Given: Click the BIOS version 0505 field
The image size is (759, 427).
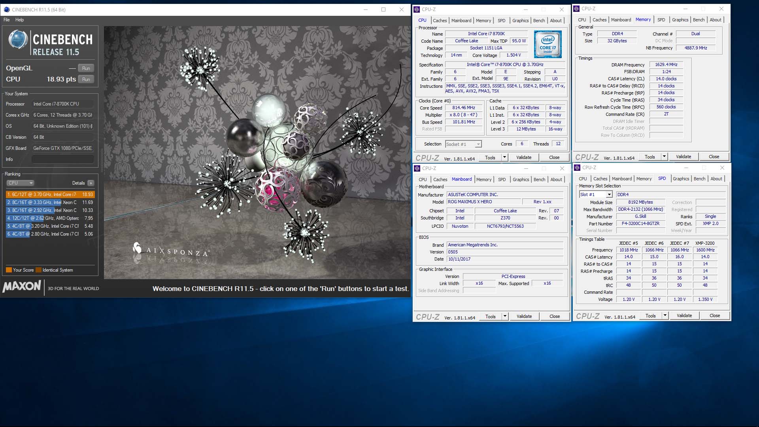Looking at the screenshot, I should (505, 252).
